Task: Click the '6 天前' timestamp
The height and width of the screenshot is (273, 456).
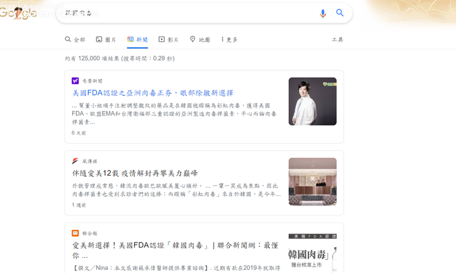Action: point(79,133)
